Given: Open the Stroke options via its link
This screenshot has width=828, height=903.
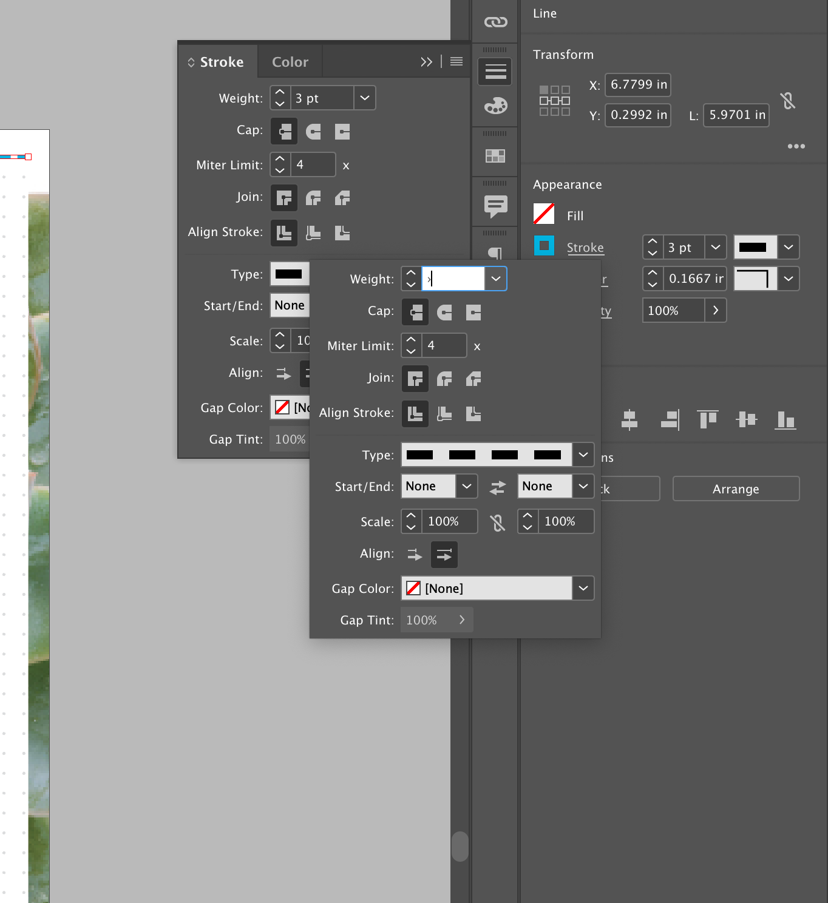Looking at the screenshot, I should tap(585, 247).
